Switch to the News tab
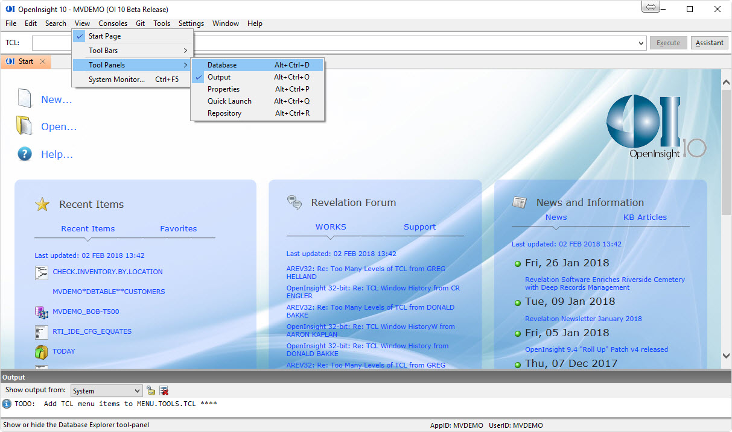732x432 pixels. [556, 218]
